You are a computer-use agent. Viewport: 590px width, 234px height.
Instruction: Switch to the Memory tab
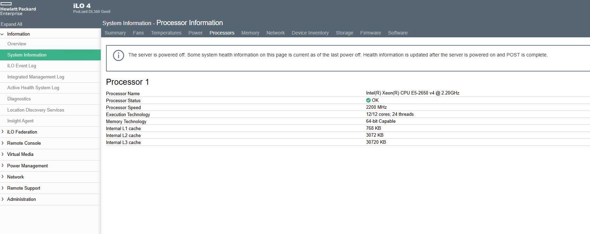250,33
